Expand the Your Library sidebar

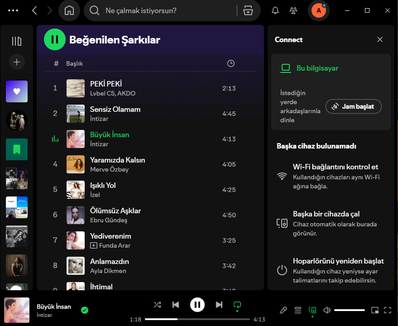click(17, 41)
